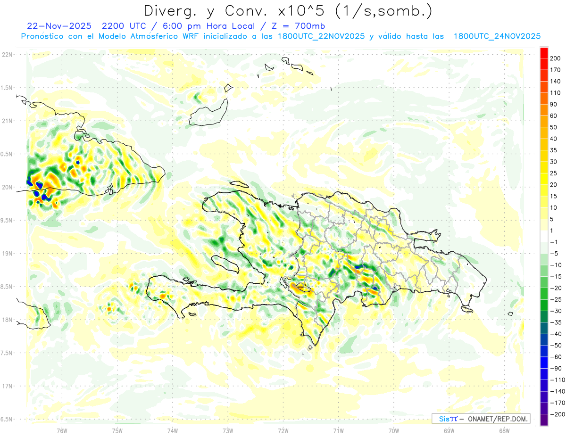
Task: Click the "-60" colorbar label
Action: coord(556,357)
